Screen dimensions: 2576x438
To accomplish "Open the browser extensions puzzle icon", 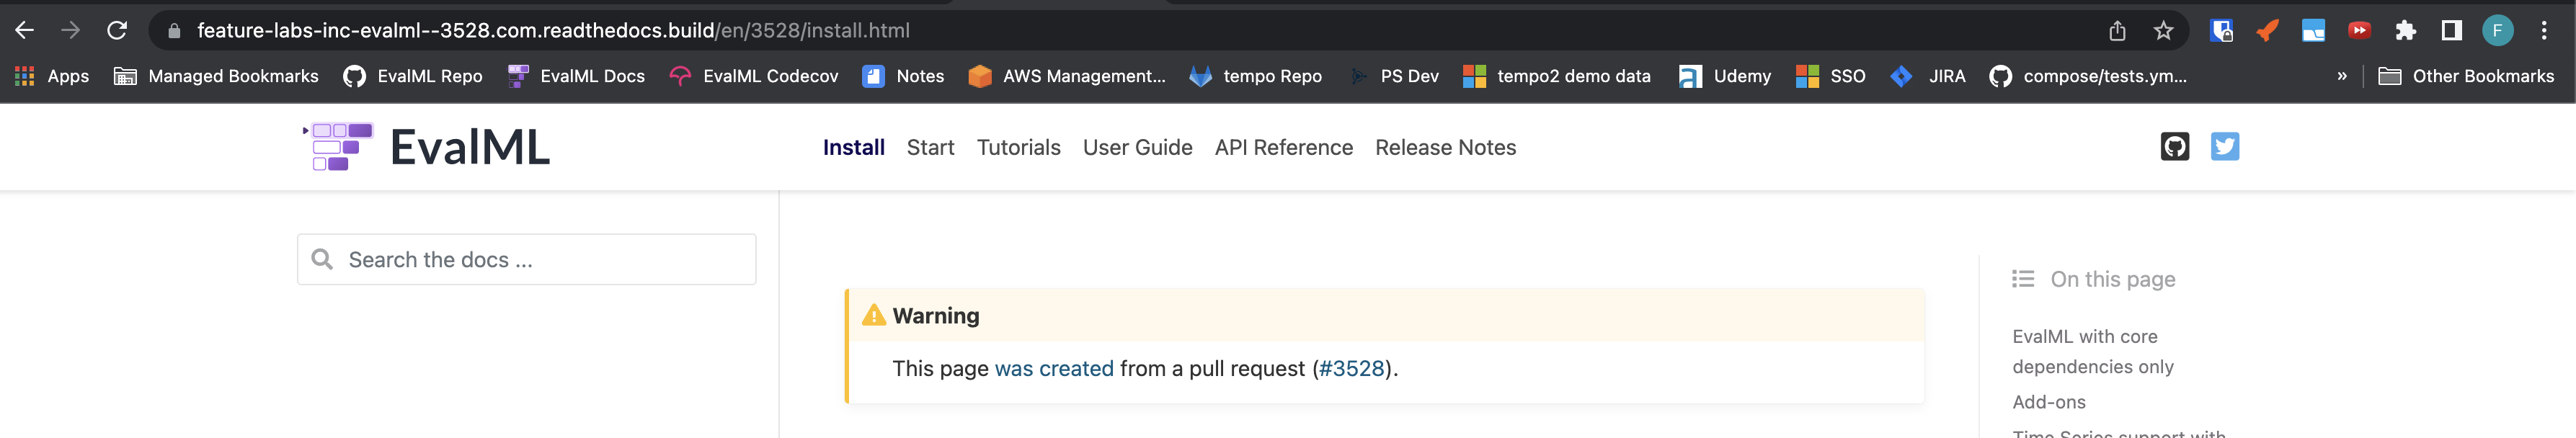I will (x=2405, y=31).
